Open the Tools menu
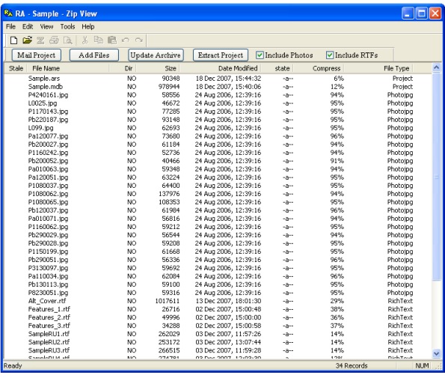 click(x=67, y=27)
